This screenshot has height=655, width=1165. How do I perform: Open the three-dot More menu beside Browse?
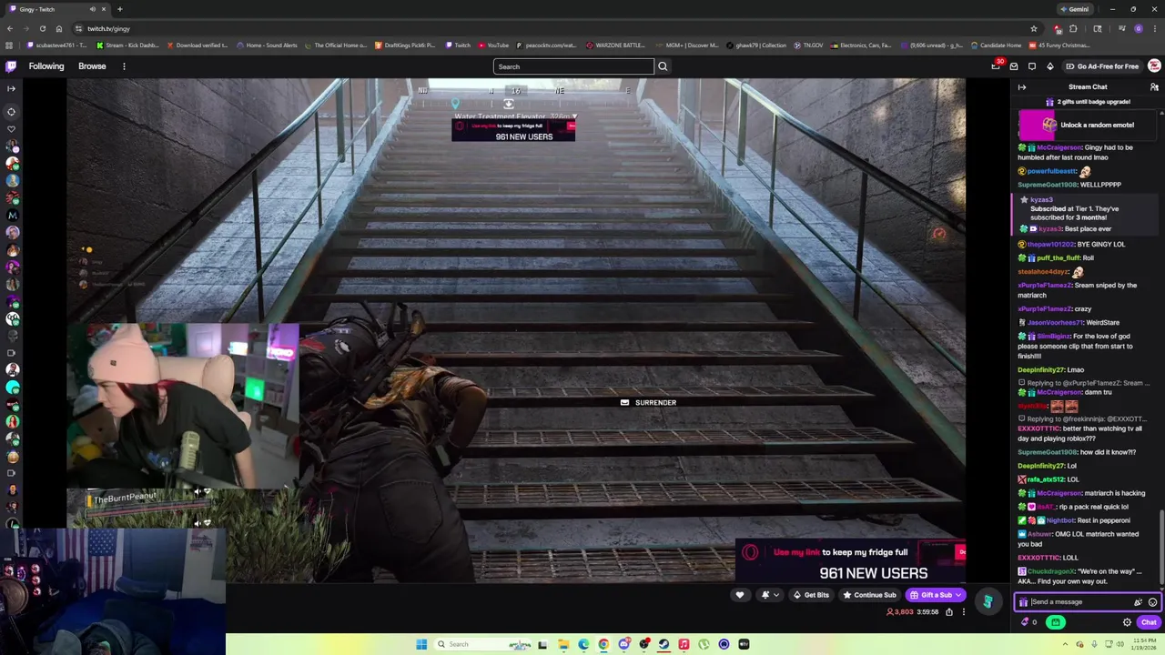124,66
